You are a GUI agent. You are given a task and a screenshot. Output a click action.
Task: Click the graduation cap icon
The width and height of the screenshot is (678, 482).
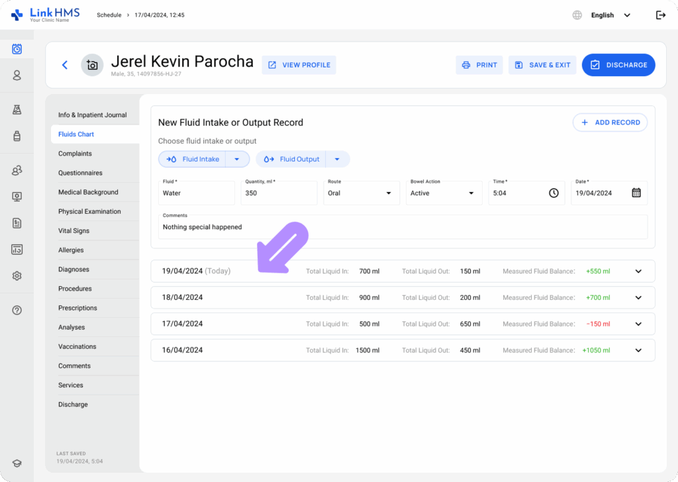pyautogui.click(x=17, y=463)
